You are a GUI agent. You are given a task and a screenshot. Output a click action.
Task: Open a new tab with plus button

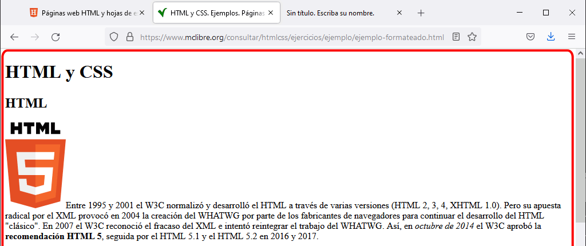(x=421, y=13)
